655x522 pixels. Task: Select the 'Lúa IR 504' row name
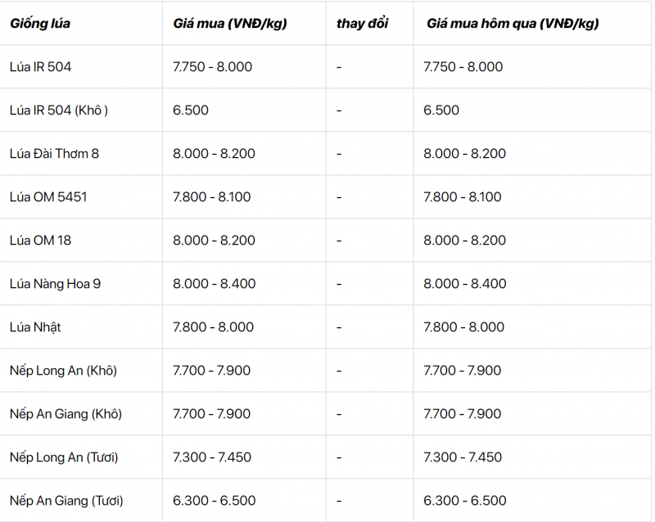pos(40,67)
